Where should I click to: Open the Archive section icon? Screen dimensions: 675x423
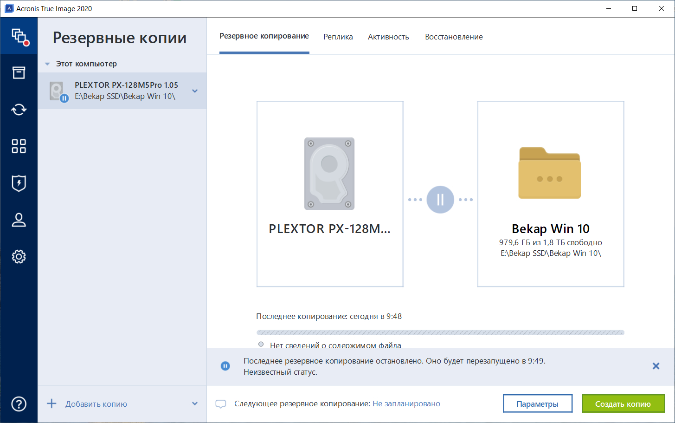coord(19,72)
